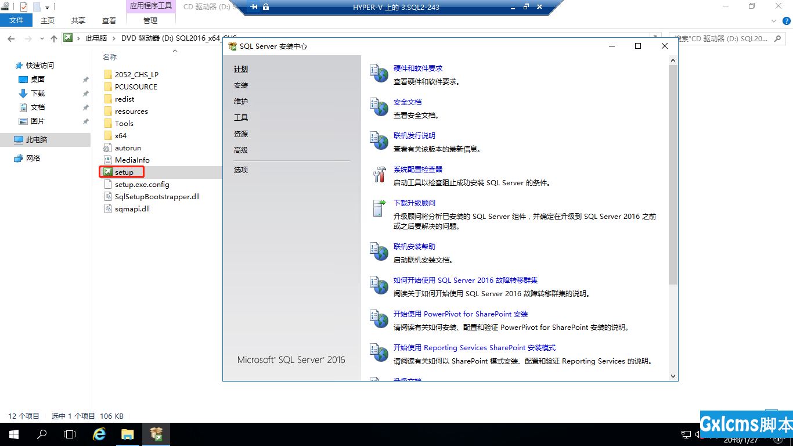Select the redist folder icon

[108, 99]
